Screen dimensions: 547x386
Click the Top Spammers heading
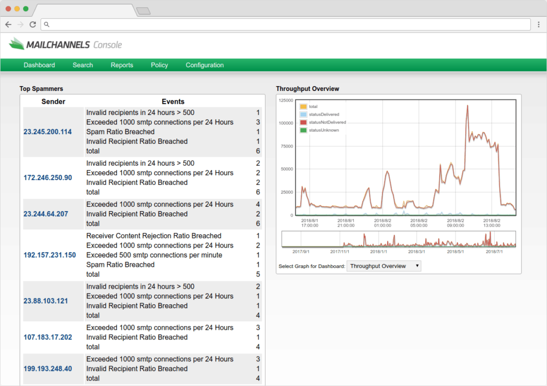(41, 89)
